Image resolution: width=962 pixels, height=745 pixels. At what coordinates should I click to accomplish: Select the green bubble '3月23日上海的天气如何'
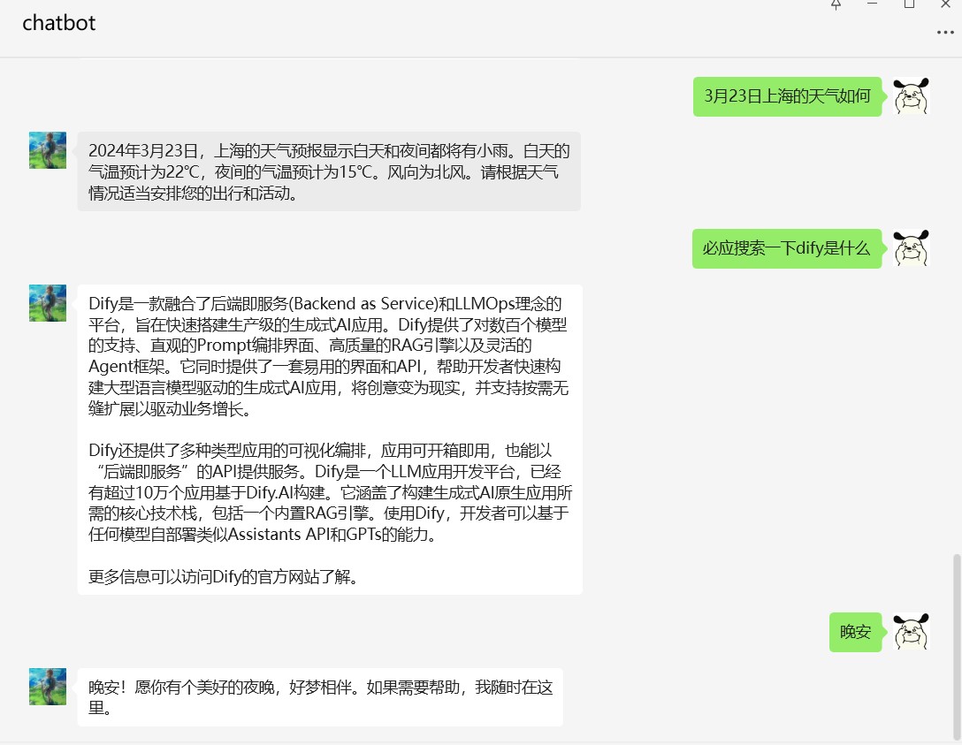pyautogui.click(x=787, y=96)
